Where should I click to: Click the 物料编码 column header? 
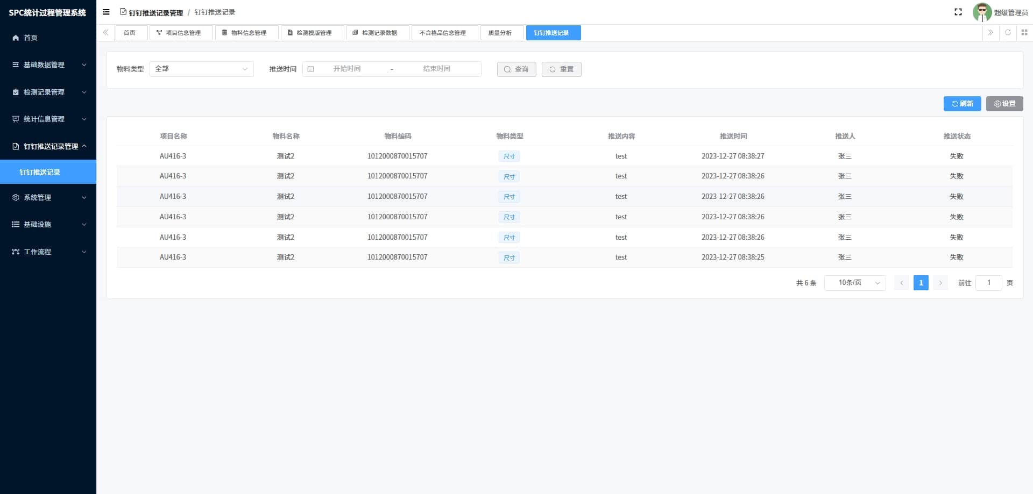coord(398,136)
